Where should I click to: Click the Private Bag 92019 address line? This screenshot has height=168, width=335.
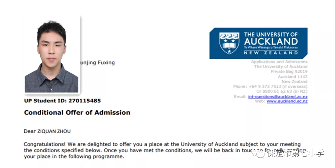tap(289, 71)
